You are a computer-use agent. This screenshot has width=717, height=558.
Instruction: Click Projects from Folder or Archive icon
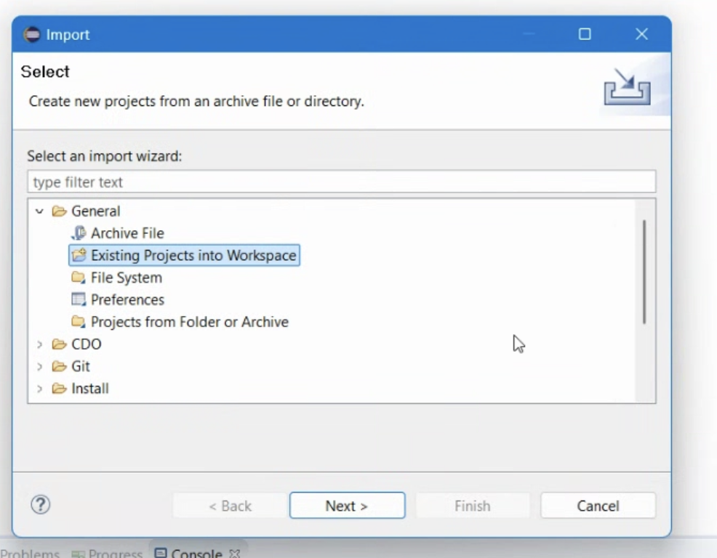(79, 322)
